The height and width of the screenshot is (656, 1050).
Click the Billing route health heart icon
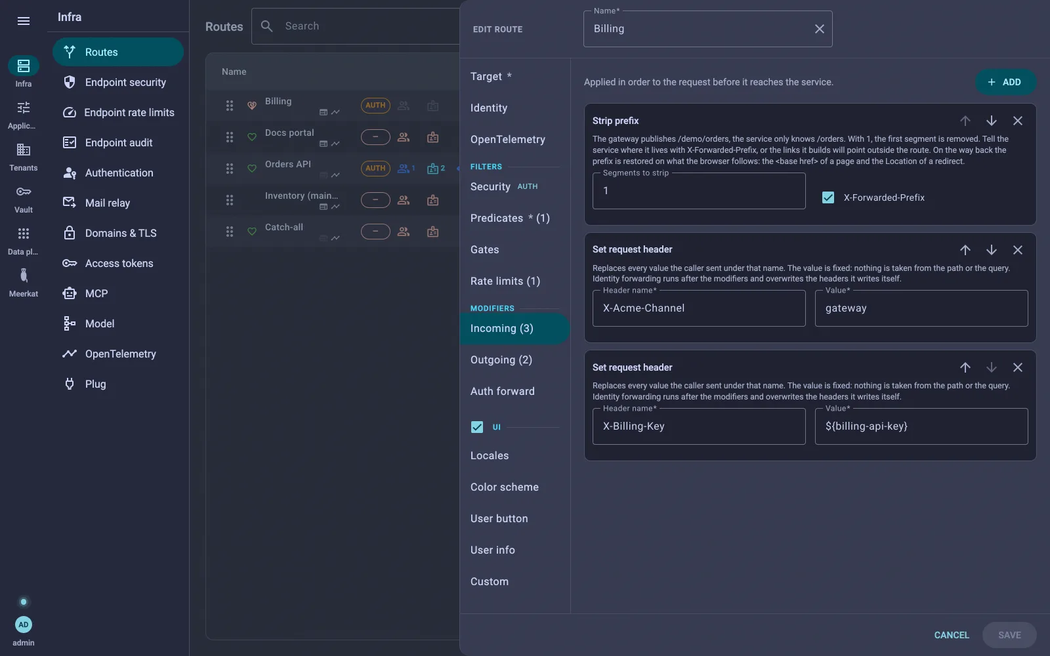(x=252, y=106)
